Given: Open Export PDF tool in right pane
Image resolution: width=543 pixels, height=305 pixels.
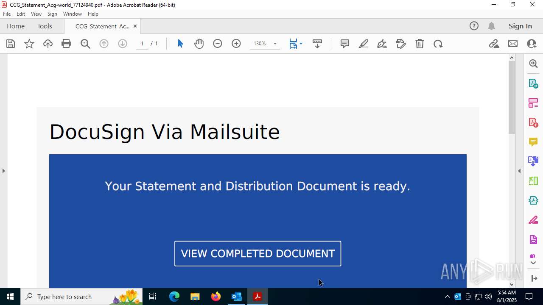Looking at the screenshot, I should coord(533,83).
